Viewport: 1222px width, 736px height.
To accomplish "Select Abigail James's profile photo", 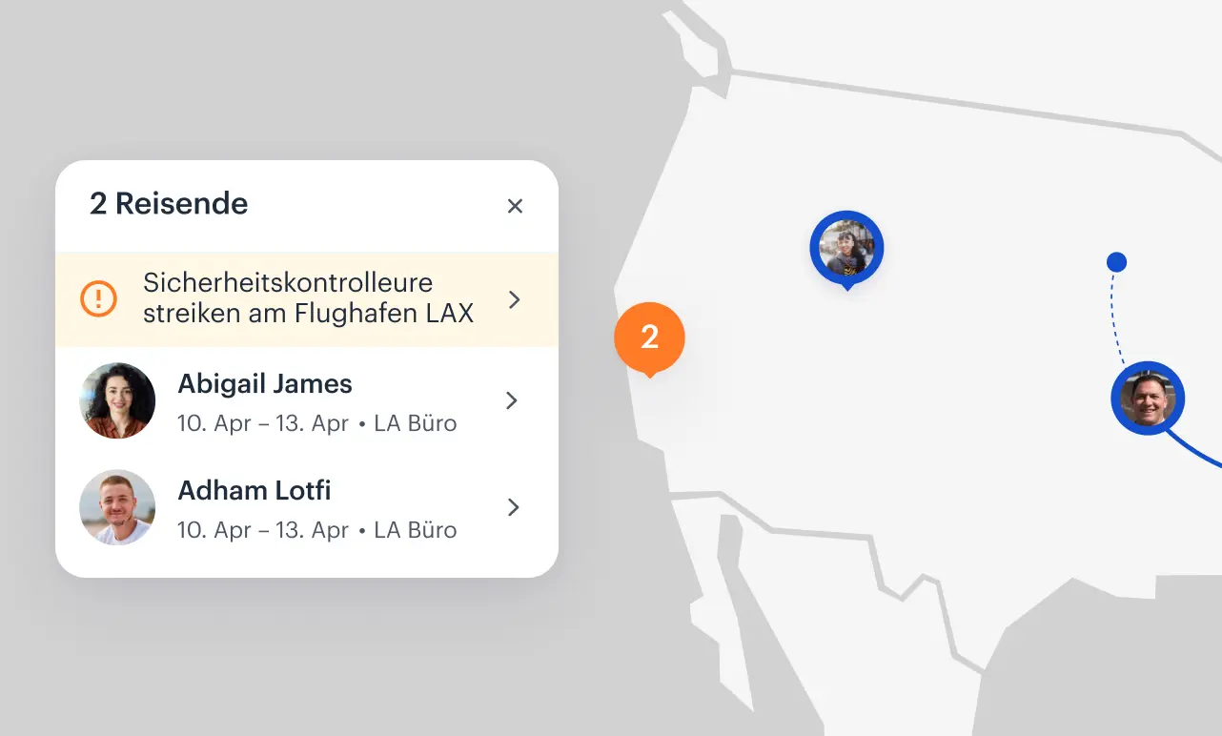I will pyautogui.click(x=117, y=400).
